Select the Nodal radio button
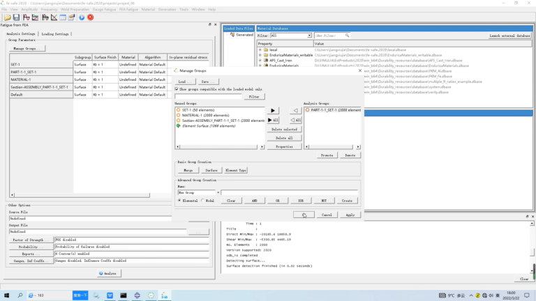This screenshot has height=301, width=536. coord(202,201)
